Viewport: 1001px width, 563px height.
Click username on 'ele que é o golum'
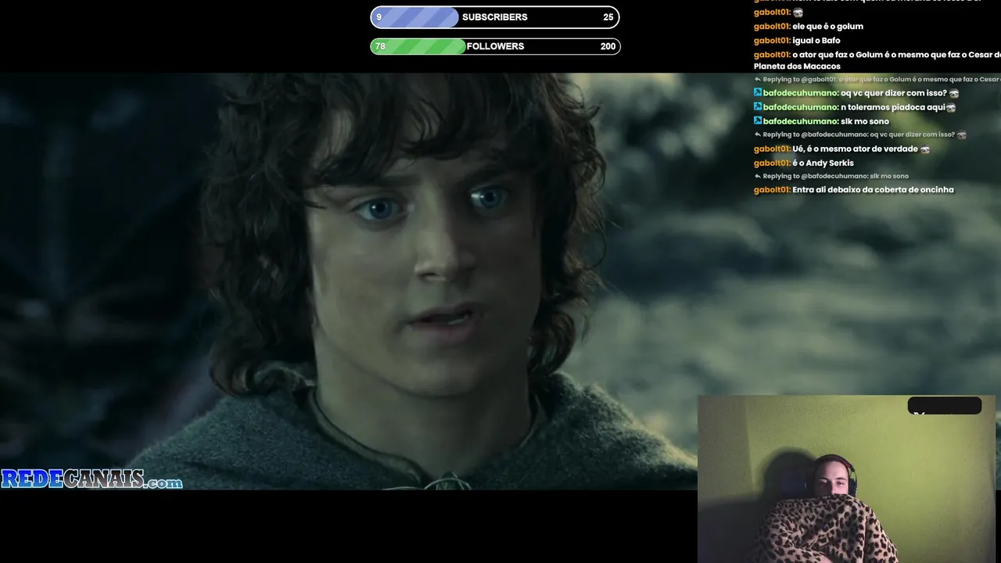point(772,27)
